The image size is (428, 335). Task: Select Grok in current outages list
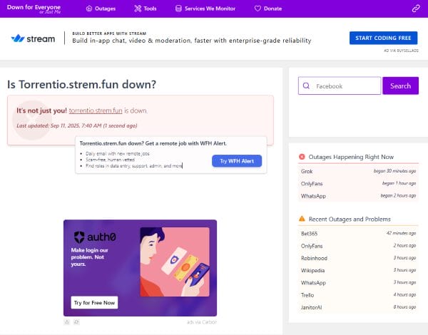coord(307,171)
